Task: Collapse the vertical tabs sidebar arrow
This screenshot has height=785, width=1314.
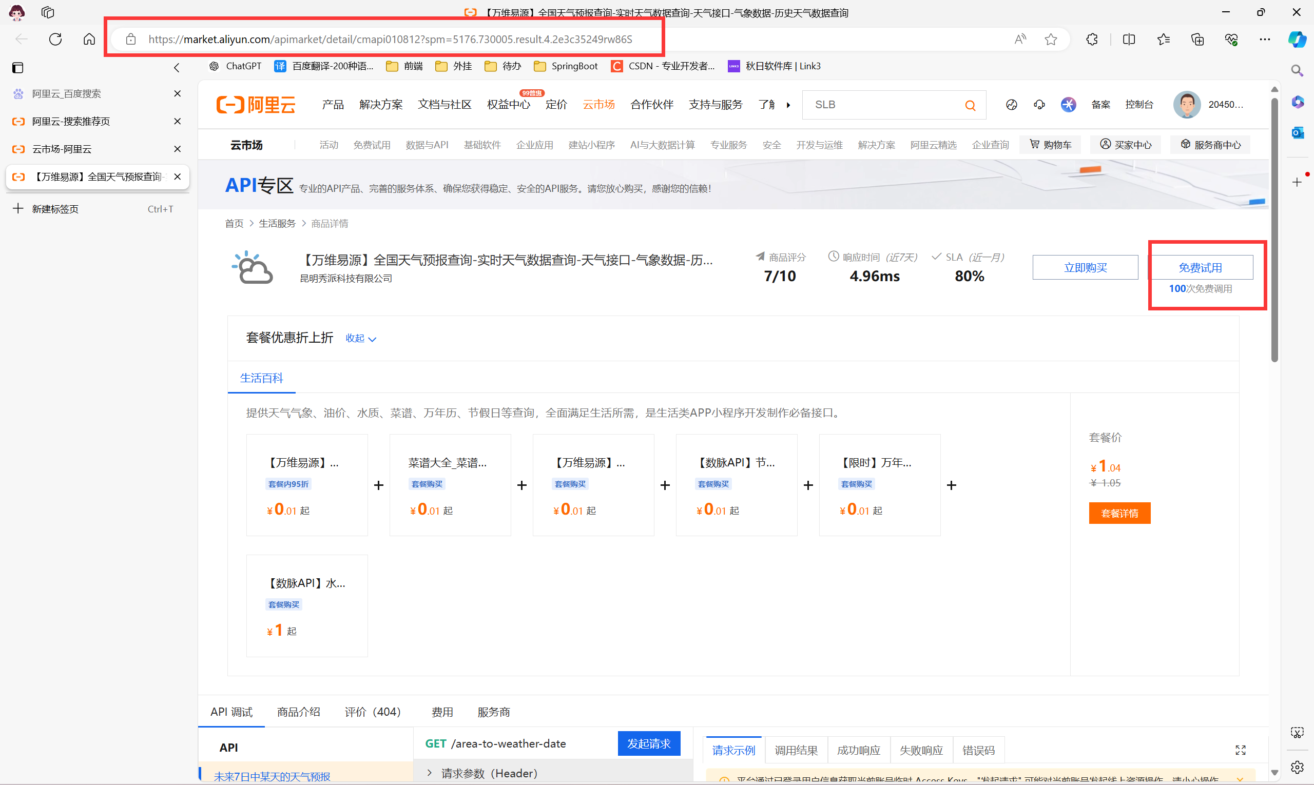Action: tap(177, 68)
